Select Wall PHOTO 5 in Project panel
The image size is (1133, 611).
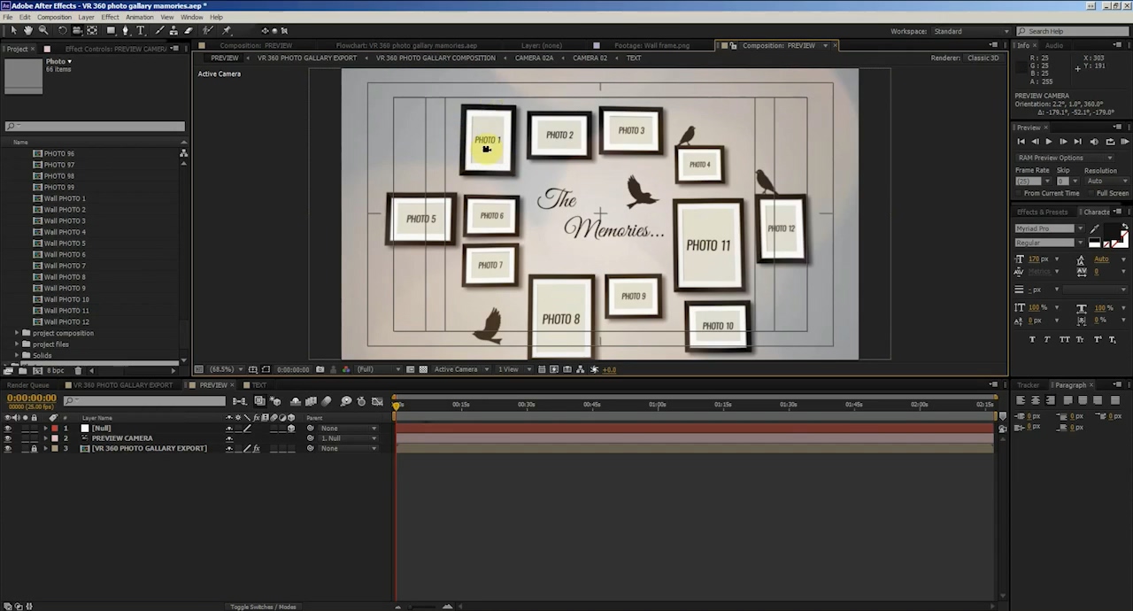(65, 244)
